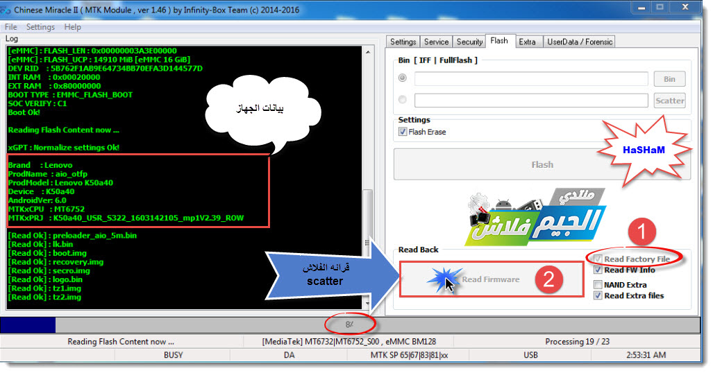Click the 'MTKxCPU : MT6752' log line
The image size is (713, 373).
coord(47,209)
